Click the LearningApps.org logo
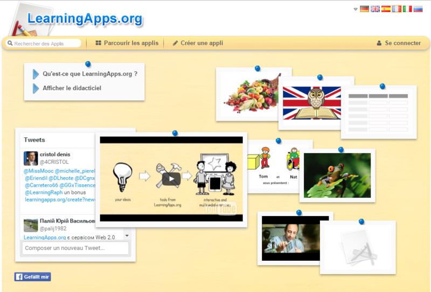The image size is (431, 292). pyautogui.click(x=85, y=19)
